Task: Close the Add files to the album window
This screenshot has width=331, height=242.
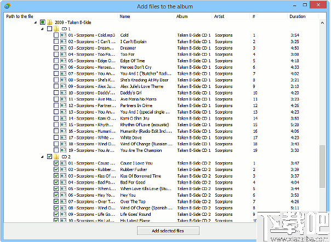Action: (318, 5)
